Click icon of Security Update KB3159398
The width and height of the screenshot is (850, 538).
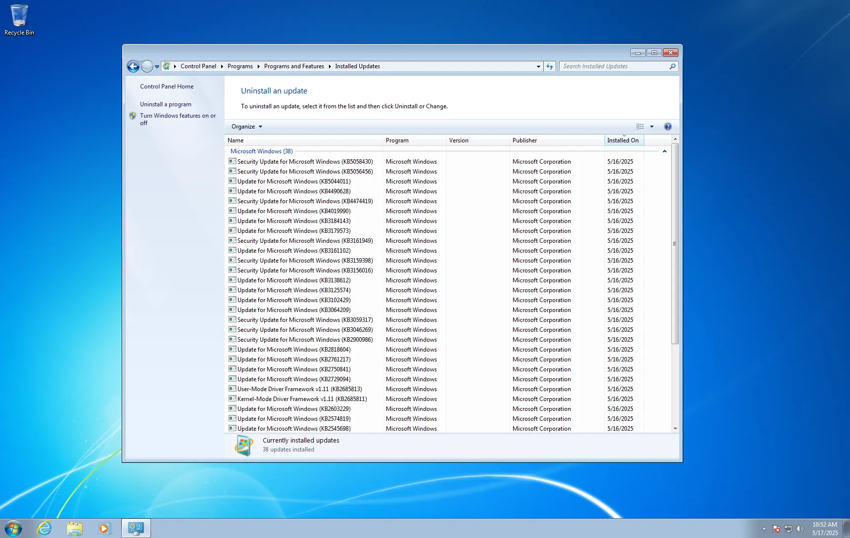232,260
